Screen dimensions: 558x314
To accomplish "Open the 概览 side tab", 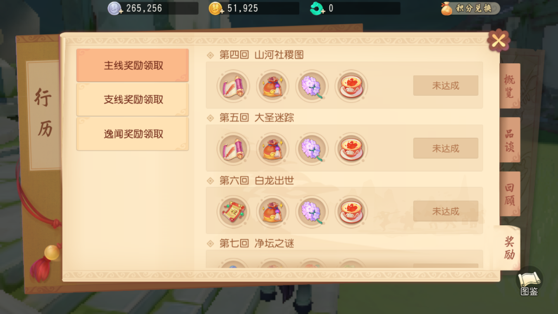I will click(510, 86).
